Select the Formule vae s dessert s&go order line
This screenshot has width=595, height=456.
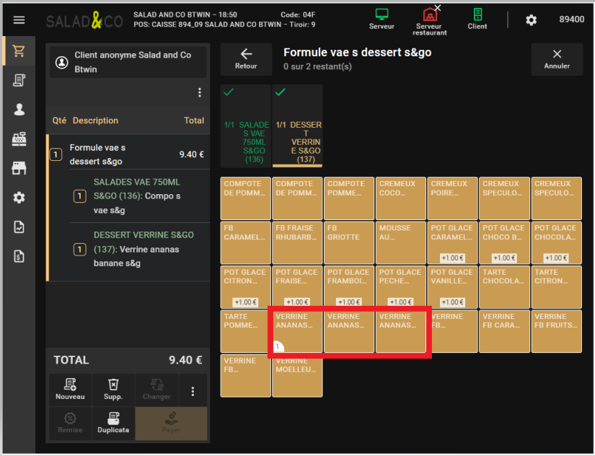[x=129, y=154]
